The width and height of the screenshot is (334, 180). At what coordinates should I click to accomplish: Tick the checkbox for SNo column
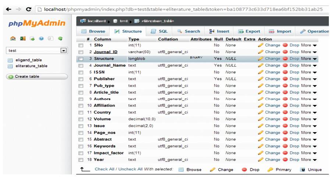[x=81, y=45]
